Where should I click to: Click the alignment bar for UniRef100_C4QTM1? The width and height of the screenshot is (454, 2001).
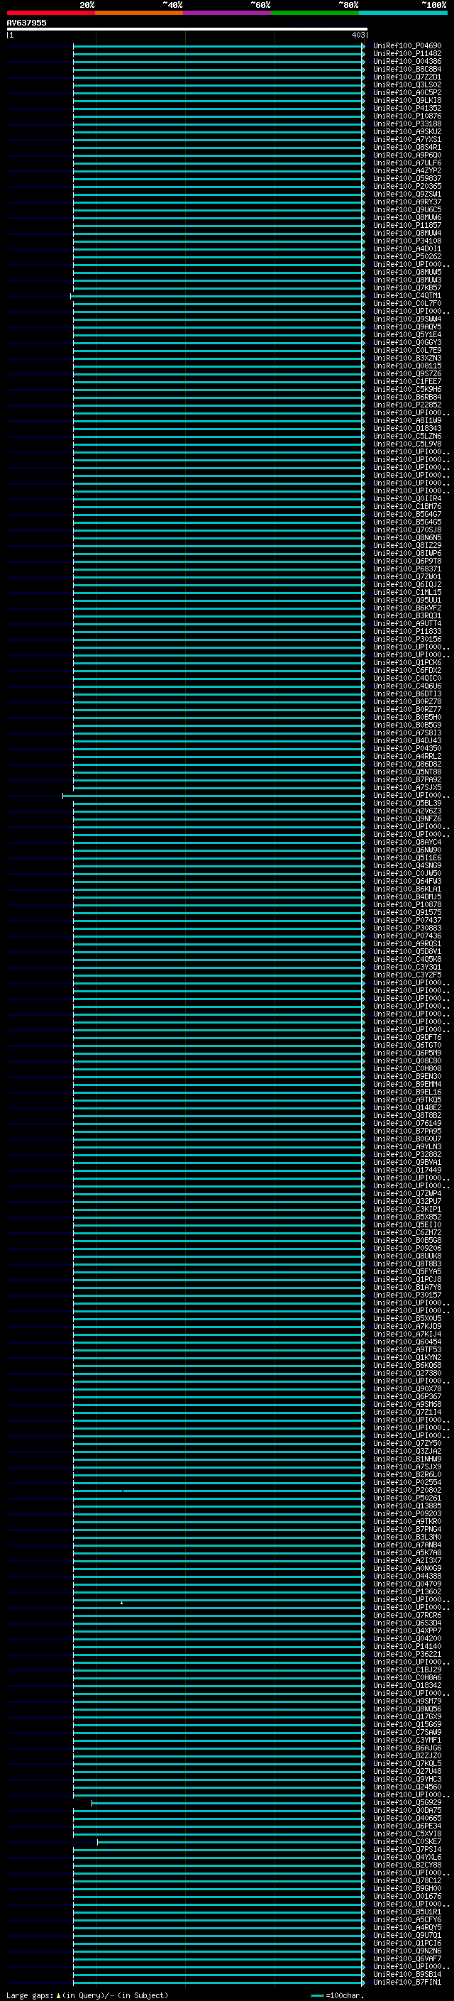click(217, 296)
